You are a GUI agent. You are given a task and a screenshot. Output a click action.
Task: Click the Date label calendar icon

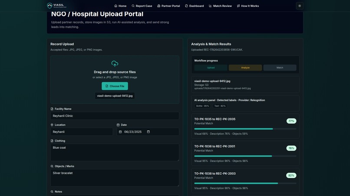118,125
